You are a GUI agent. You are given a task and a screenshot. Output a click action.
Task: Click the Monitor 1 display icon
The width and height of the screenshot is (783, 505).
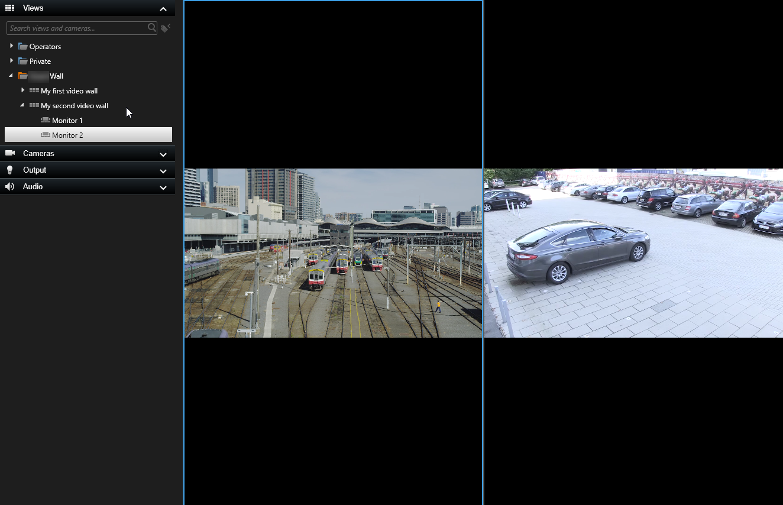[x=46, y=120]
